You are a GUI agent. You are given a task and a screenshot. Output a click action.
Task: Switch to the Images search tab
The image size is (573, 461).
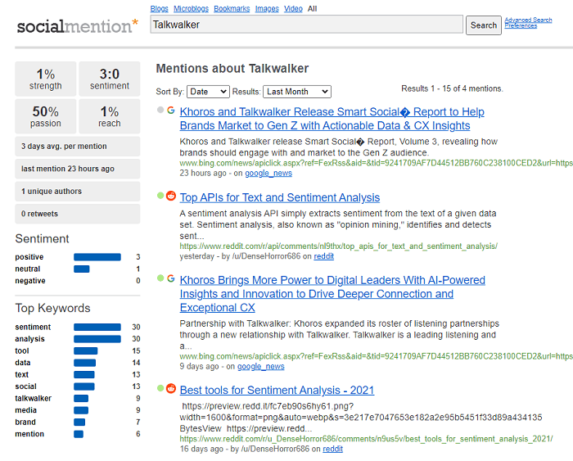(x=267, y=8)
